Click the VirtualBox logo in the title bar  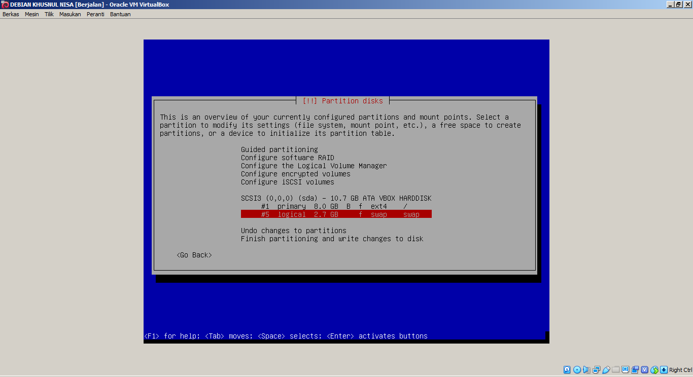pyautogui.click(x=5, y=5)
